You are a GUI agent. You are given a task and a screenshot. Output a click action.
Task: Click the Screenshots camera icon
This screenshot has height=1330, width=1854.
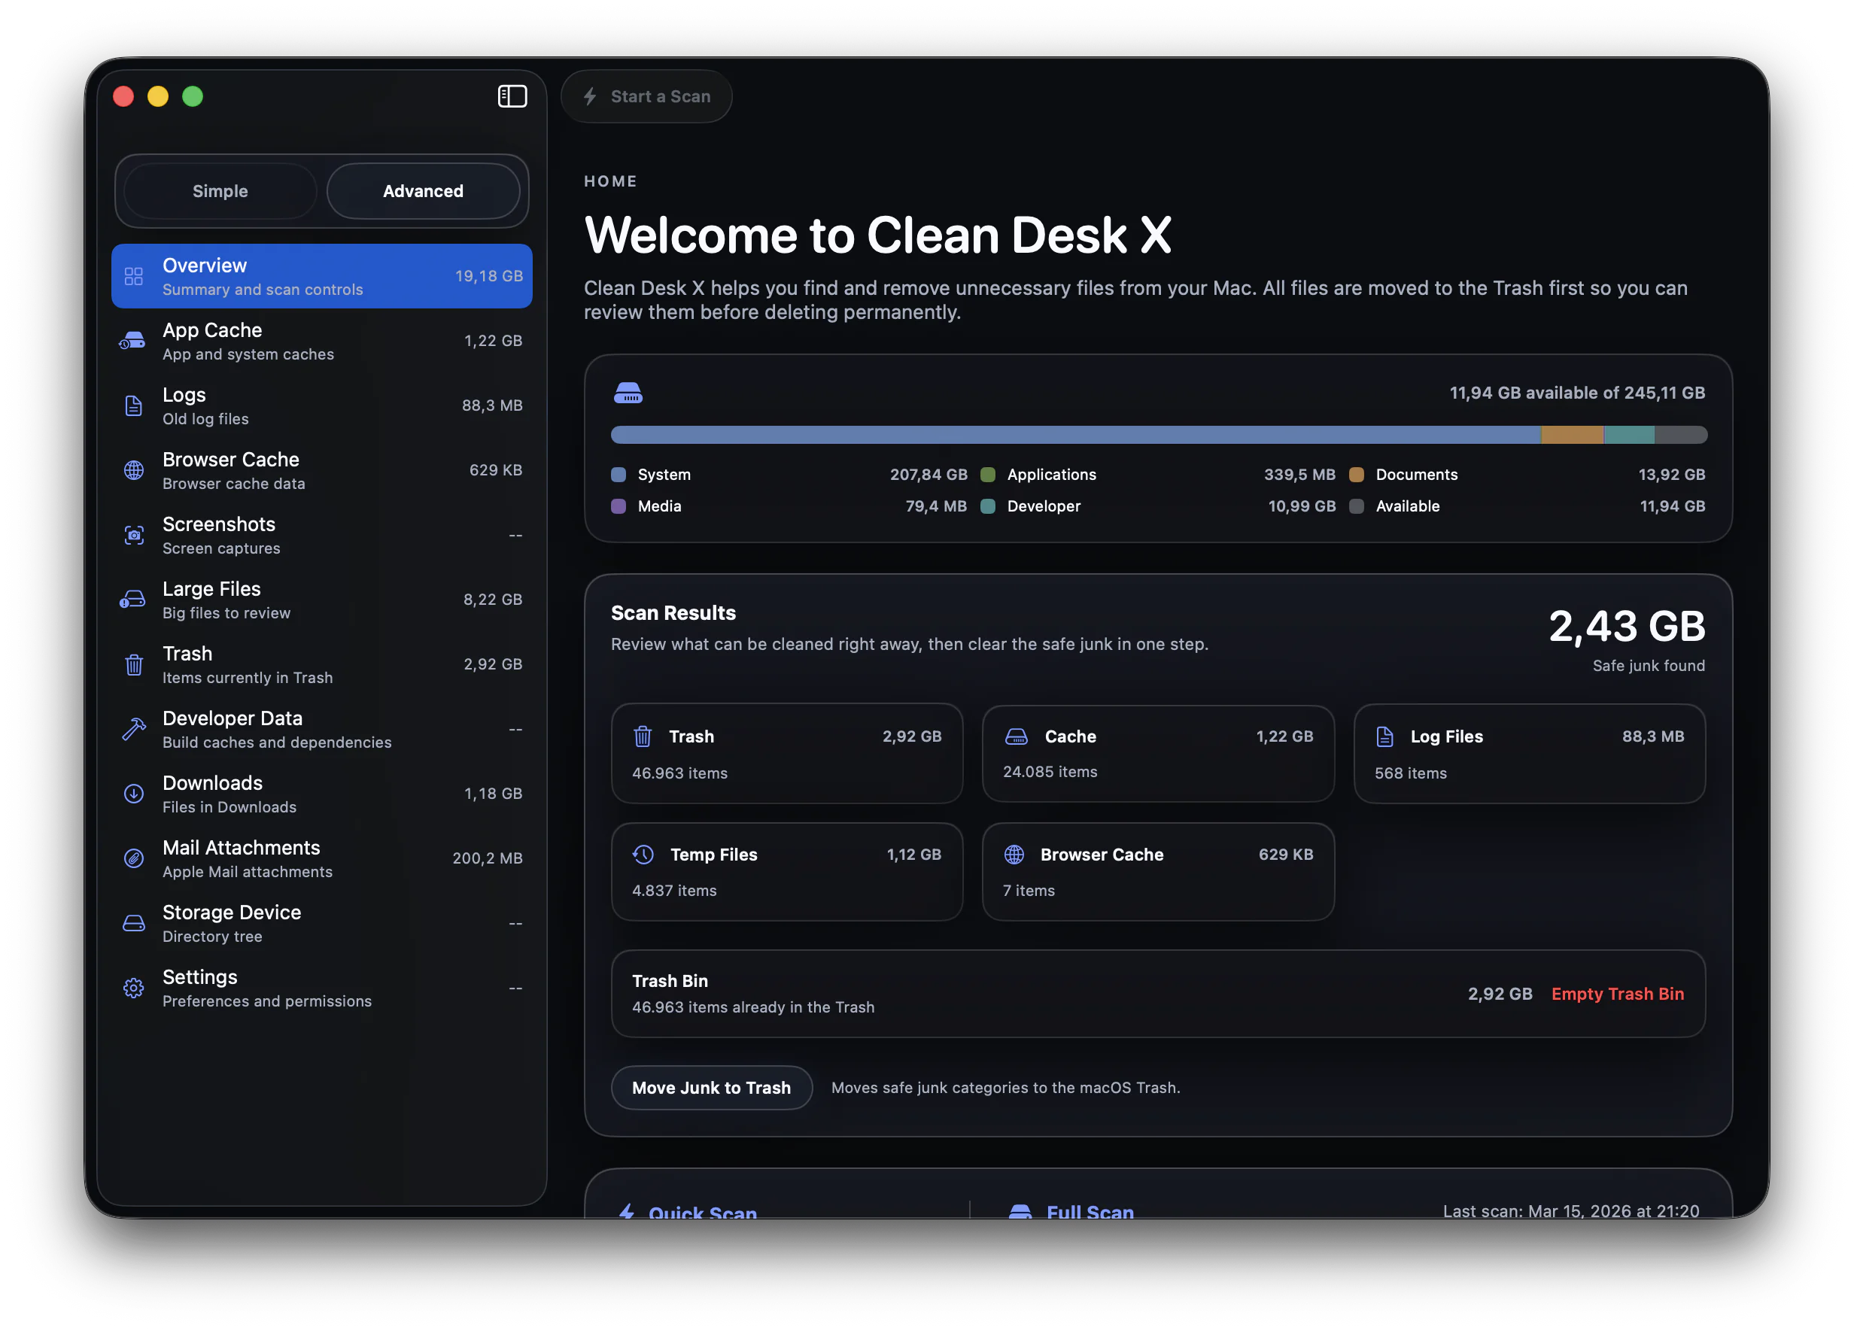[134, 536]
